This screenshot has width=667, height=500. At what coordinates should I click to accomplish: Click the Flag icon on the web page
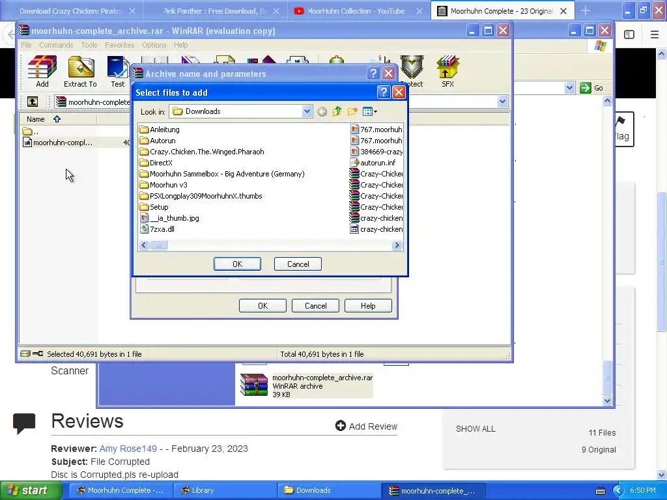pos(622,129)
